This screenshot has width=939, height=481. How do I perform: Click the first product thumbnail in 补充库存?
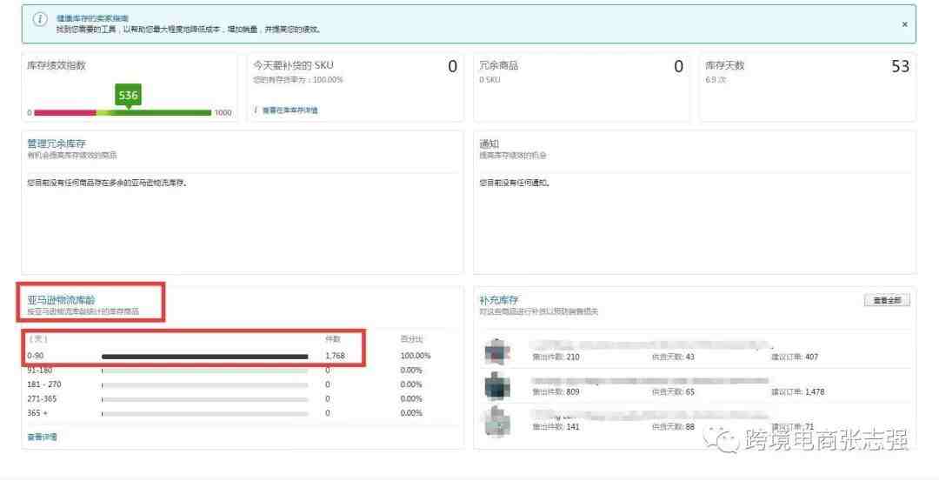pos(496,351)
